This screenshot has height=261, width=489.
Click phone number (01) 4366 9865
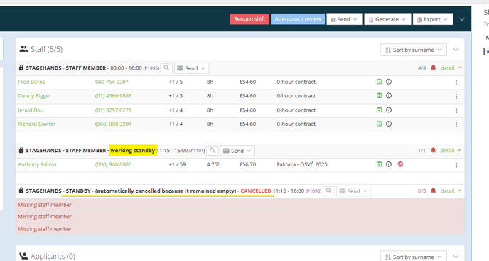pyautogui.click(x=113, y=96)
